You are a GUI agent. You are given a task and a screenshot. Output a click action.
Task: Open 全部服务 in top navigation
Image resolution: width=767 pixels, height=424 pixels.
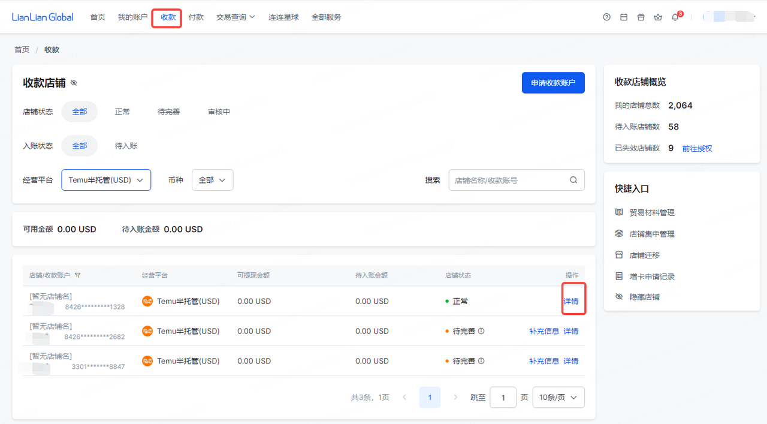pyautogui.click(x=326, y=17)
